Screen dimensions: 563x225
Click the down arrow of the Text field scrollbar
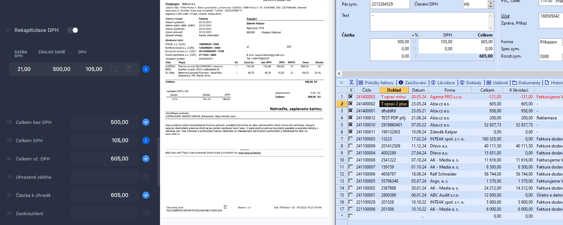[491, 28]
